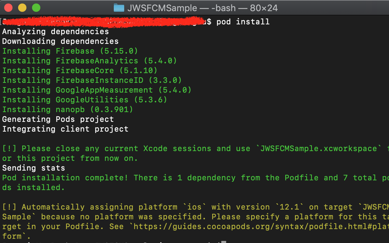The height and width of the screenshot is (243, 389).
Task: Click the 'Installing nanopb (0.3.901)' line
Action: click(x=68, y=109)
